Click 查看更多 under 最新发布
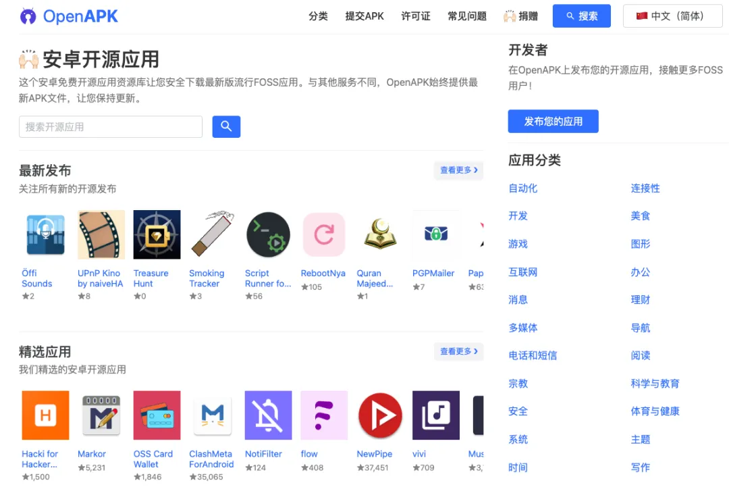This screenshot has width=729, height=487. (x=458, y=170)
